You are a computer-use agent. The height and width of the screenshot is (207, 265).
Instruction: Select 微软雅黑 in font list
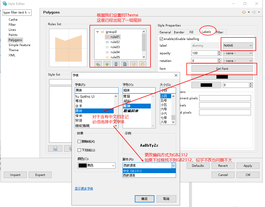click(82, 126)
